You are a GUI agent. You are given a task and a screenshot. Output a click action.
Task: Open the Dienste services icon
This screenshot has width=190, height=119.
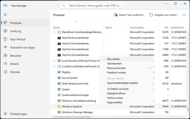click(x=5, y=72)
